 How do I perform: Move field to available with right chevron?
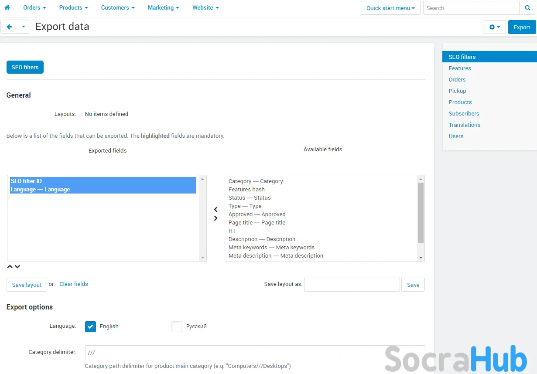tap(215, 218)
